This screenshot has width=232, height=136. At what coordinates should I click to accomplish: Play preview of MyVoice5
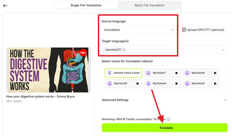[x=138, y=83]
